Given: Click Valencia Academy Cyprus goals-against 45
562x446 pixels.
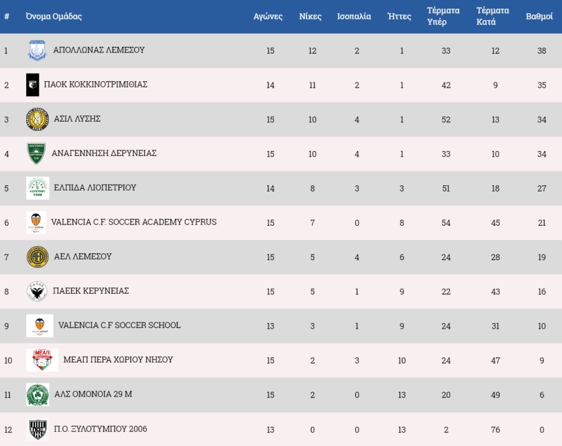Looking at the screenshot, I should pos(495,223).
